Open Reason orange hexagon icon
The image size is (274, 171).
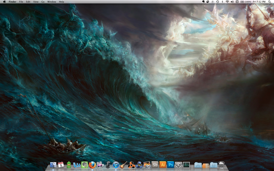(x=131, y=165)
